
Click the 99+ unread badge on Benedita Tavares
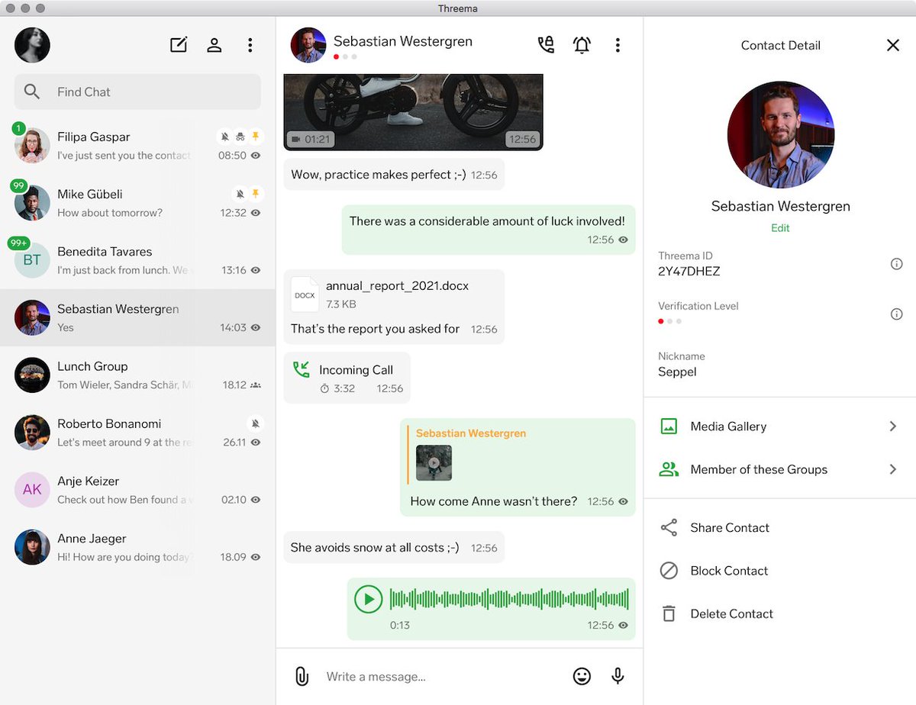18,243
